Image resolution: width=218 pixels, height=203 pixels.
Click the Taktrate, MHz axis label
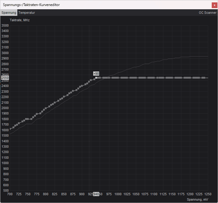(x=20, y=20)
